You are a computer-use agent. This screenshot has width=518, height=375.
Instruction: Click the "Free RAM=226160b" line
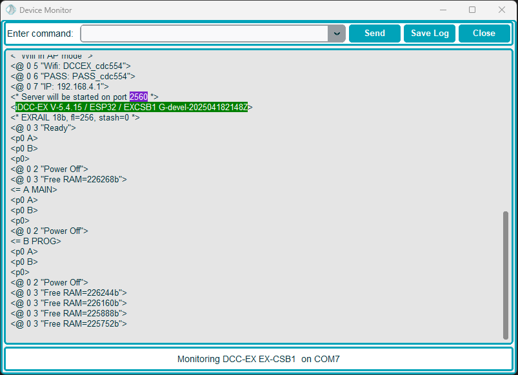pos(69,303)
